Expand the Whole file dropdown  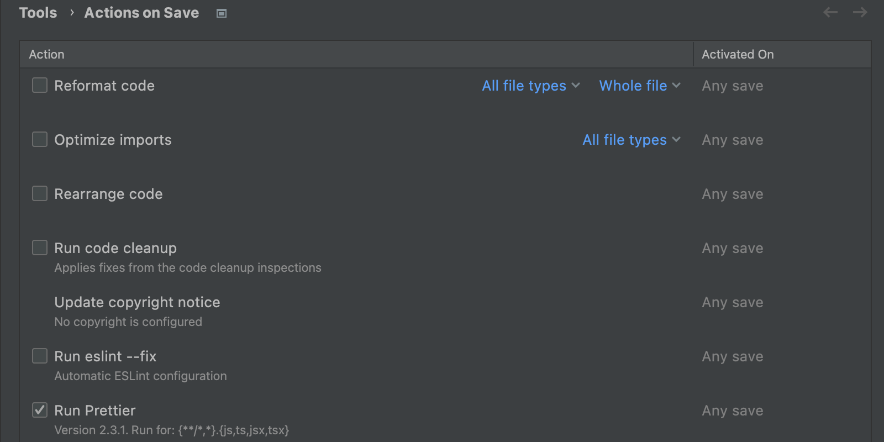pyautogui.click(x=639, y=86)
